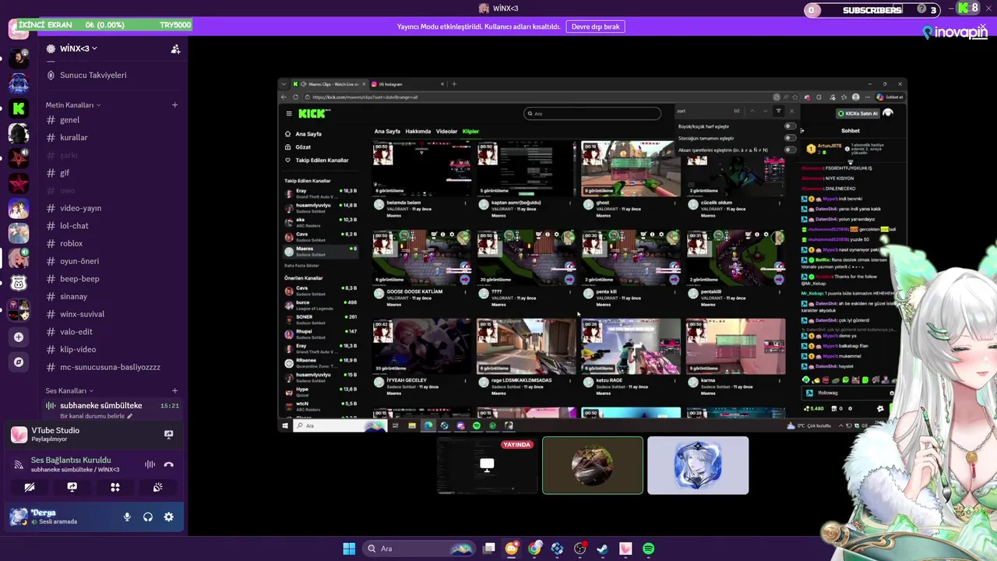The image size is (997, 561).
Task: Open the video-yayın text channel
Action: pos(113,208)
